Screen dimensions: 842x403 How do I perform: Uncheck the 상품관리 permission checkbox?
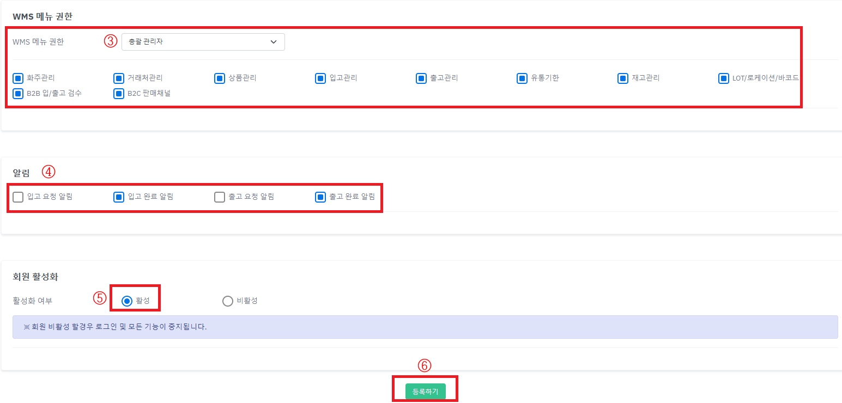[220, 78]
